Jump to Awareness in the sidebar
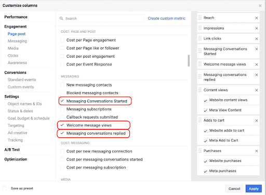 [x=17, y=63]
